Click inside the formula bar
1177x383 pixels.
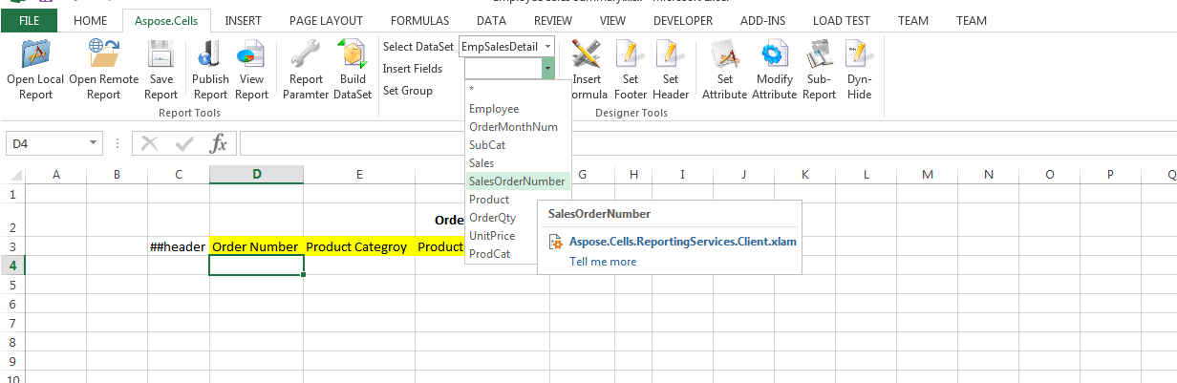tap(707, 143)
